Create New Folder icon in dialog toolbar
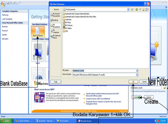Screen dimensions: 168x124 click(143, 10)
